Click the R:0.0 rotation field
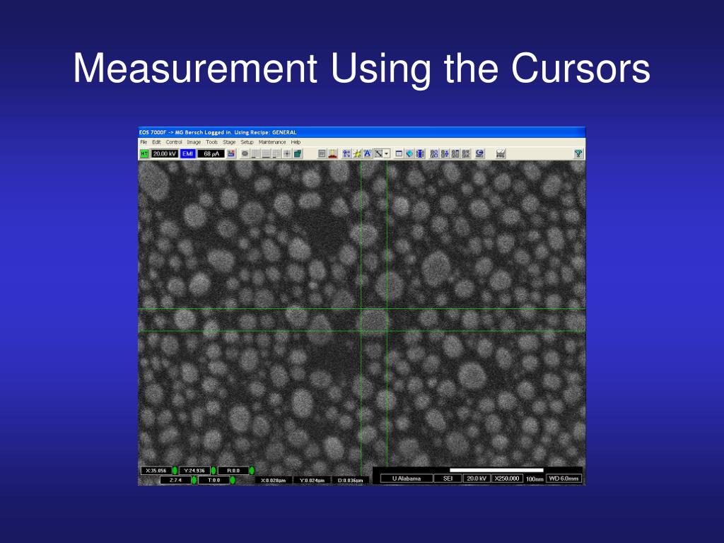Image resolution: width=724 pixels, height=543 pixels. (233, 470)
